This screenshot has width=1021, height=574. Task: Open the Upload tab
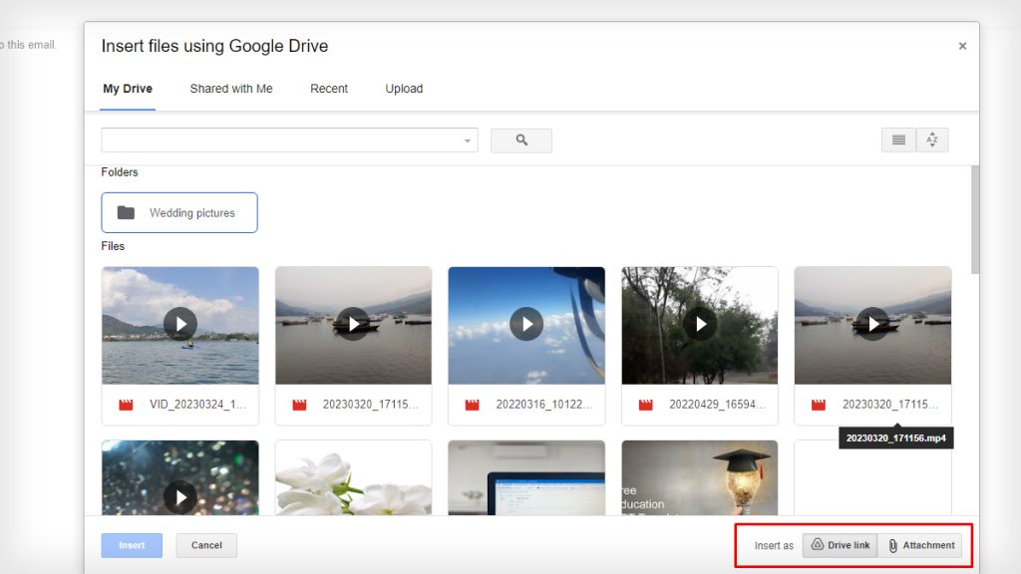(404, 89)
